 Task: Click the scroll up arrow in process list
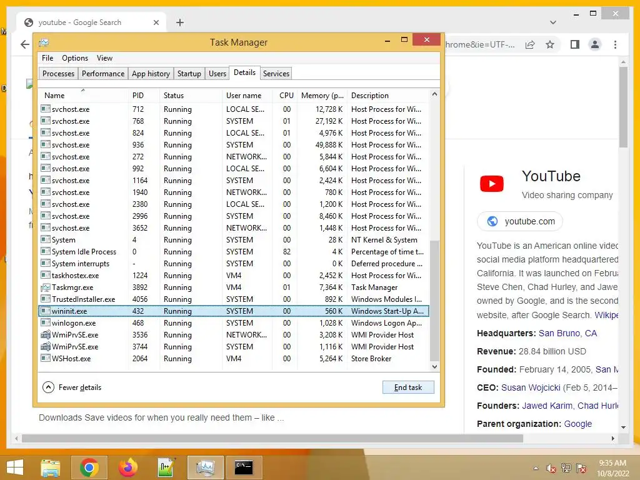coord(435,94)
